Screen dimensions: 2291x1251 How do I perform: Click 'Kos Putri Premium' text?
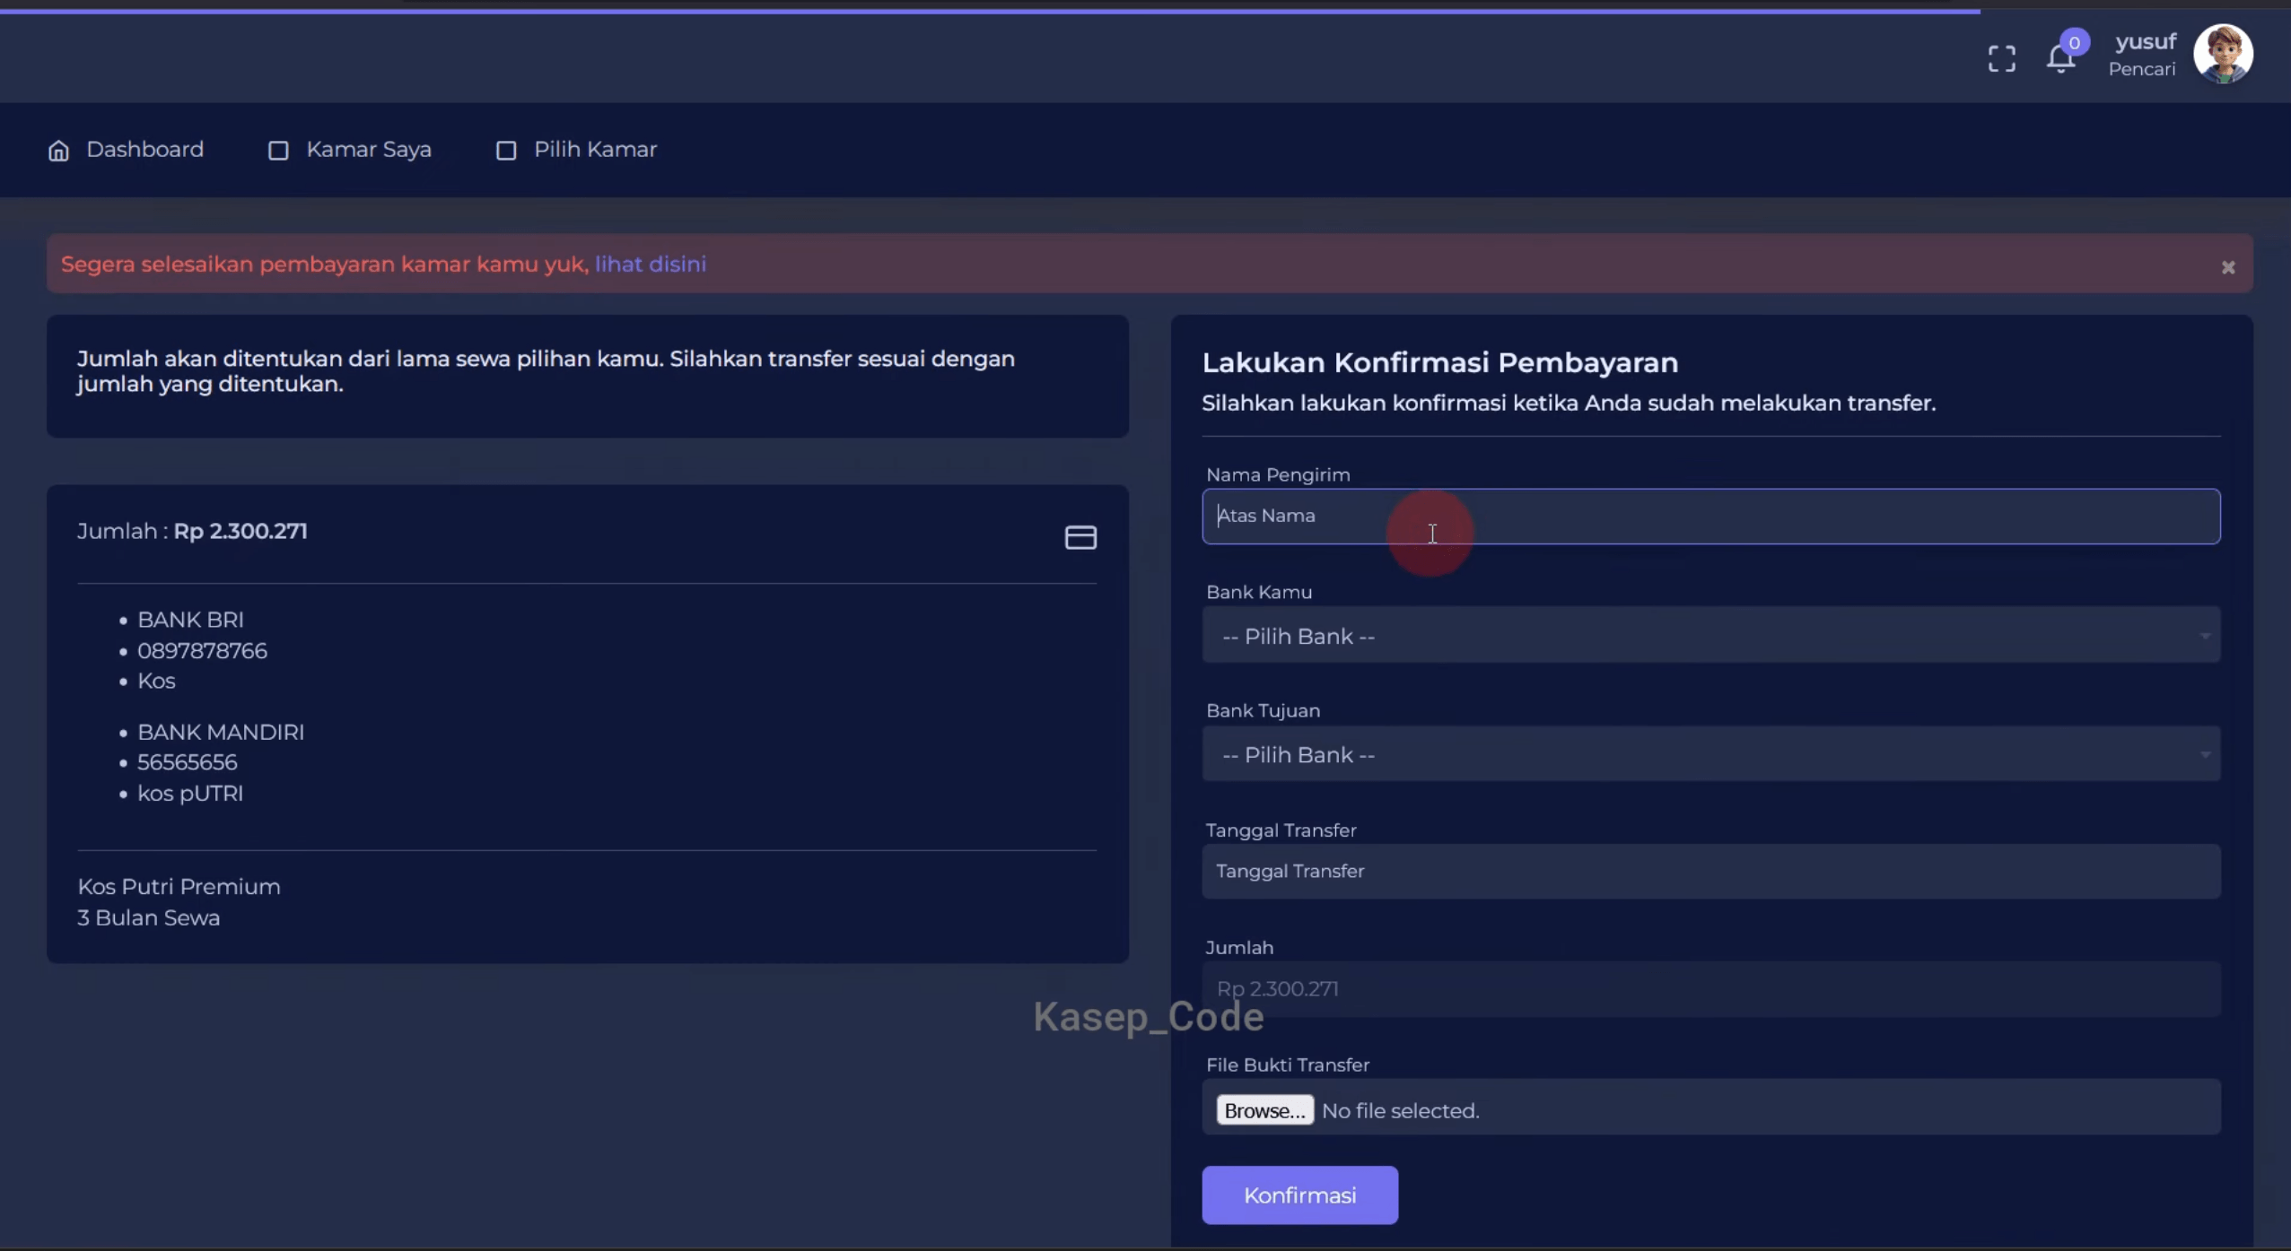[x=179, y=886]
